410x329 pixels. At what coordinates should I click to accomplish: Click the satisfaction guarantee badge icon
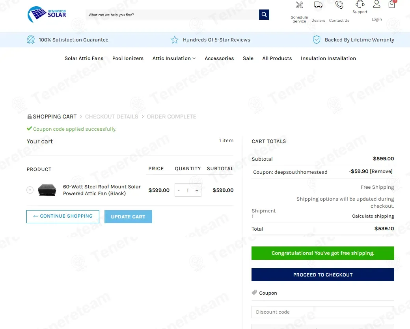[x=31, y=39]
